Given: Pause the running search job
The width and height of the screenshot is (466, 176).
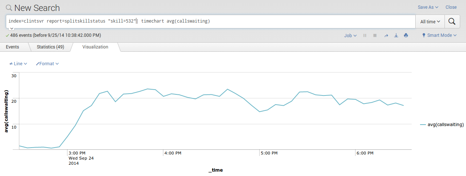Looking at the screenshot, I should 365,35.
